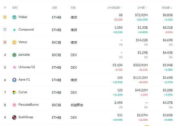Click the 名称 column header
This screenshot has height=126, width=177.
tap(15, 7)
